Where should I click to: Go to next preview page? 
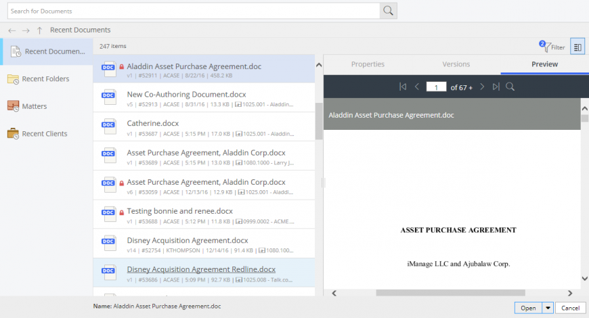click(x=482, y=87)
